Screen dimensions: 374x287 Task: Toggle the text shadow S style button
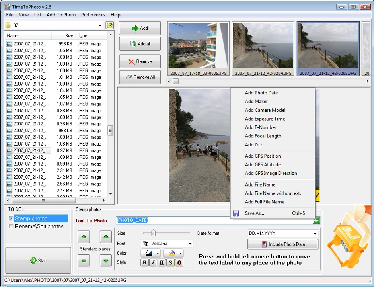171,263
